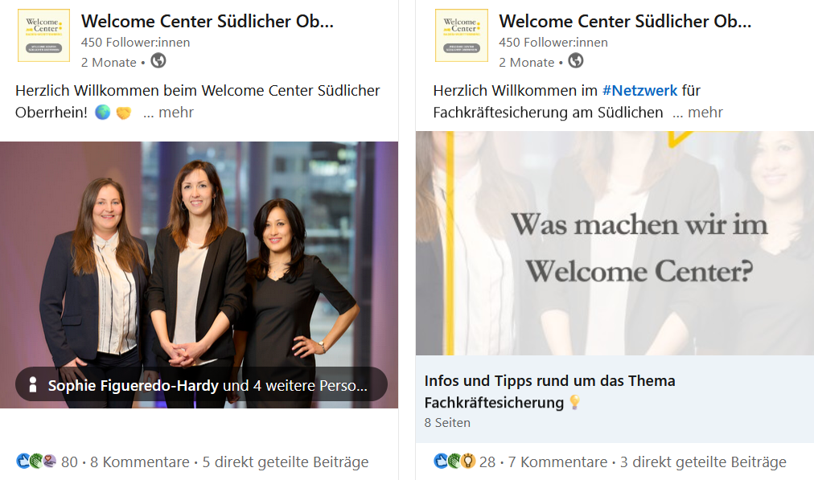Expand right post text with mehr
This screenshot has width=814, height=480.
(697, 112)
